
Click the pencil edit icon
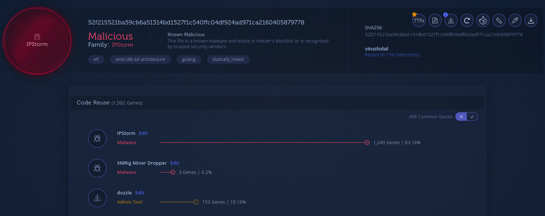[499, 21]
